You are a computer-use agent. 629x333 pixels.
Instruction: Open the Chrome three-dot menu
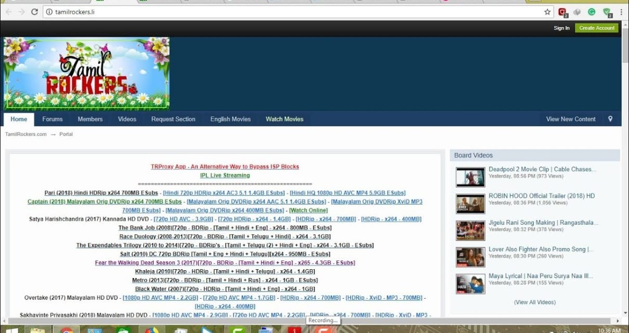621,12
